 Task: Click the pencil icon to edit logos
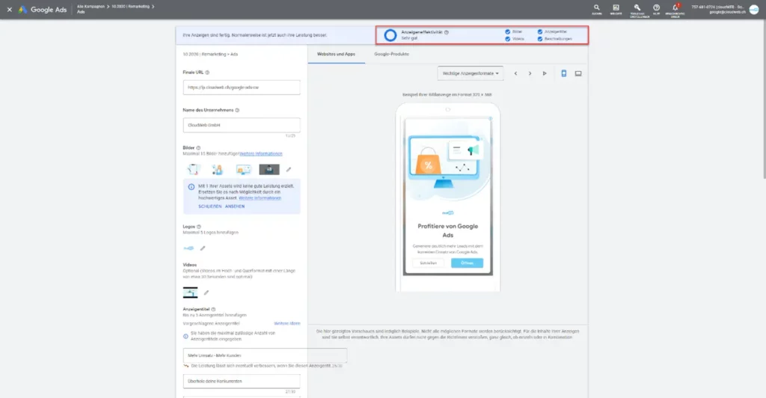[202, 248]
